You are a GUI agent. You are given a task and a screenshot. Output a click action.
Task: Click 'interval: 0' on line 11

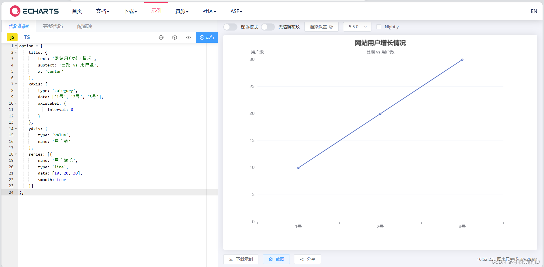(60, 109)
